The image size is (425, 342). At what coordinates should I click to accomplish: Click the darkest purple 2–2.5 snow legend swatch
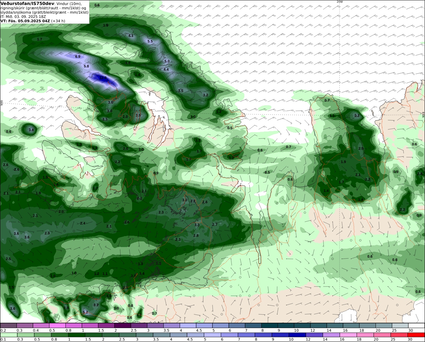click(x=123, y=326)
